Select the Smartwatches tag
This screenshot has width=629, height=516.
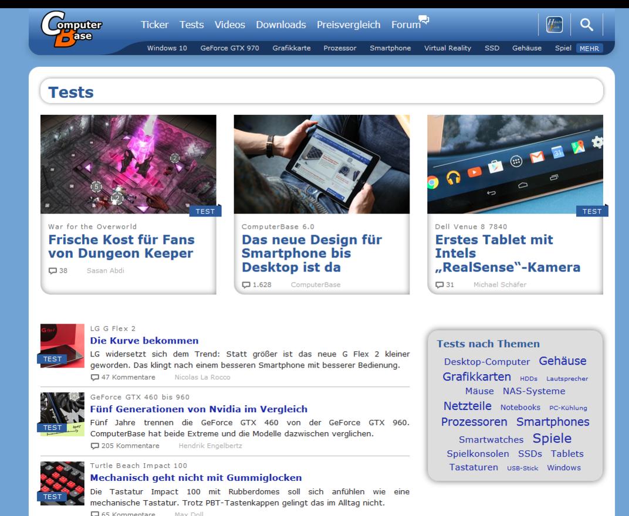click(x=491, y=440)
